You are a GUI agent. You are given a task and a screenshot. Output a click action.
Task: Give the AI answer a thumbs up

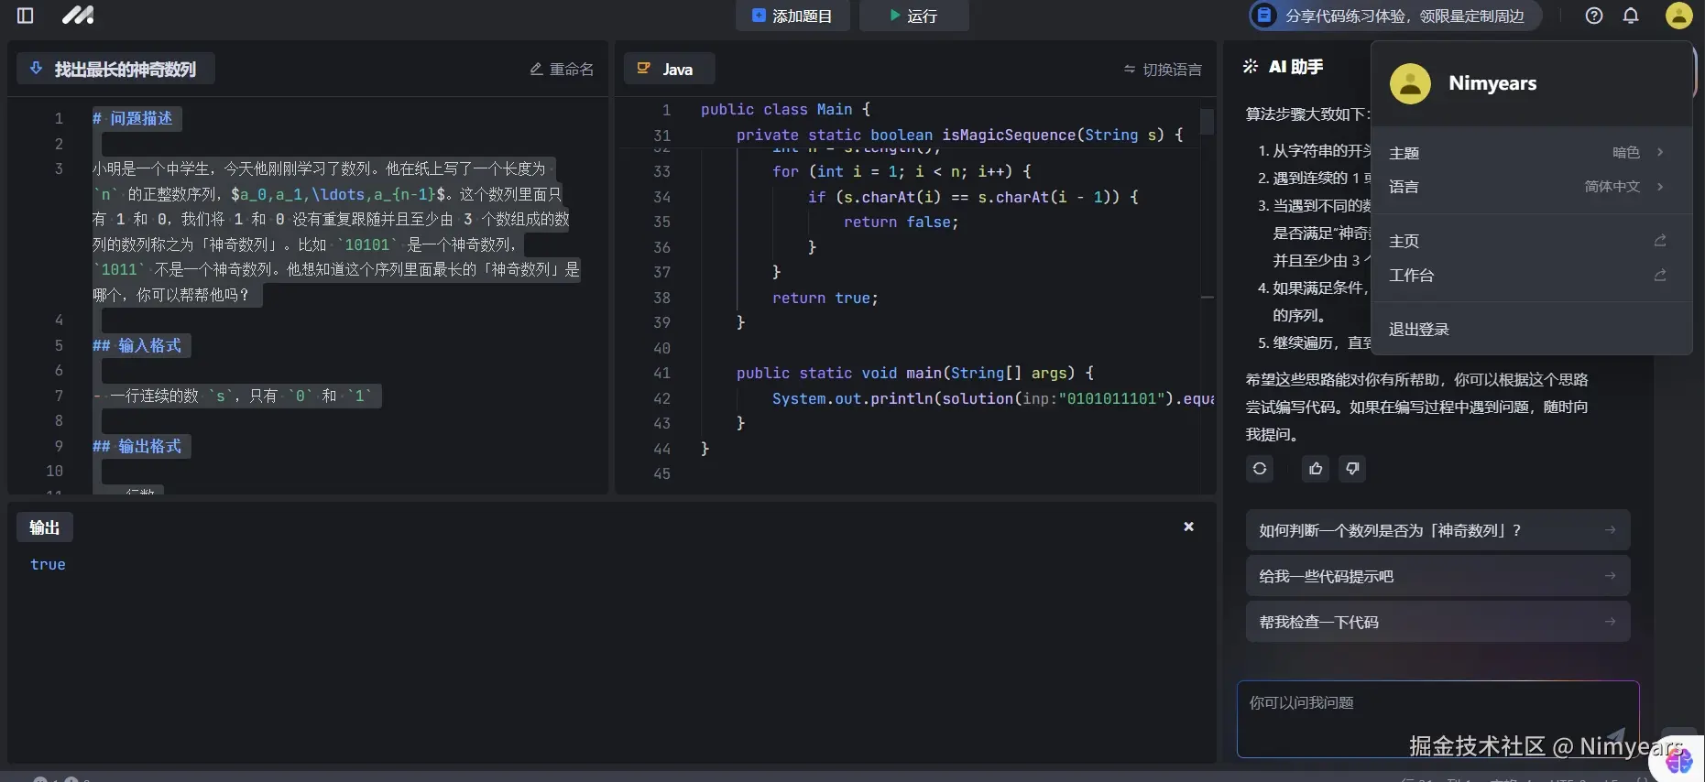coord(1316,469)
